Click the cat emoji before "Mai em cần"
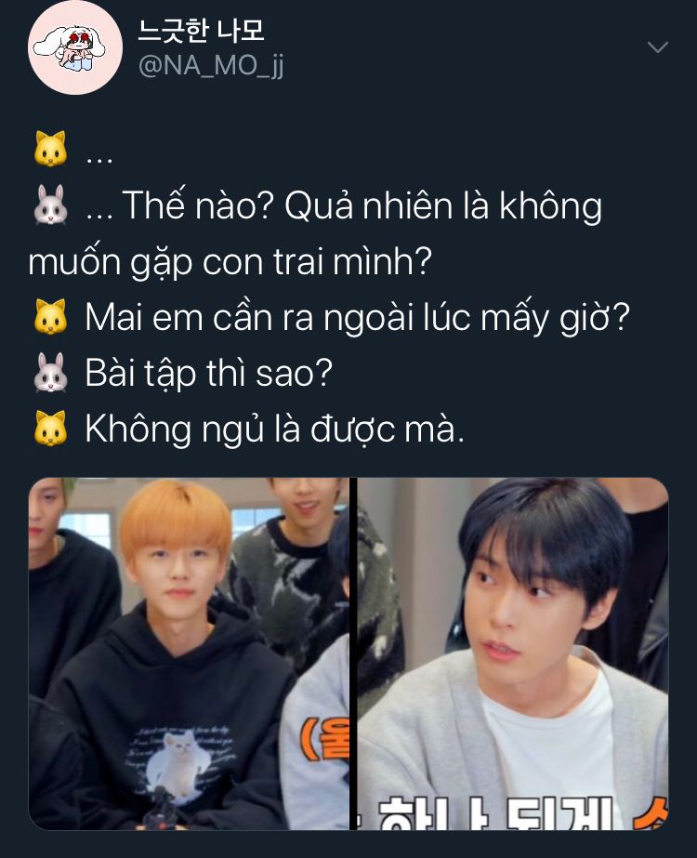Image resolution: width=697 pixels, height=858 pixels. [50, 316]
